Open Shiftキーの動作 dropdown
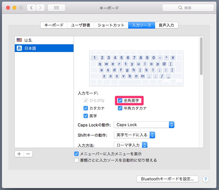This screenshot has height=190, width=219. (134, 135)
